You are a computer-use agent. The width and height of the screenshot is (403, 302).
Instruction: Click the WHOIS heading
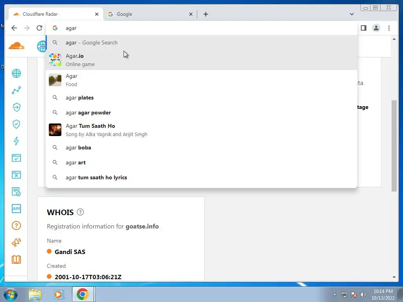60,212
